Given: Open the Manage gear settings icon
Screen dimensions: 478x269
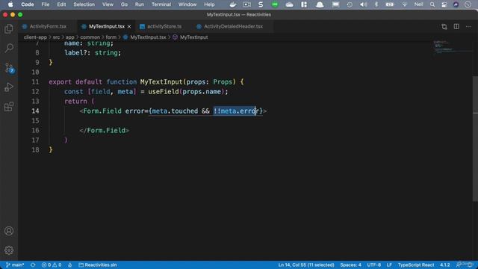Looking at the screenshot, I should [x=9, y=250].
